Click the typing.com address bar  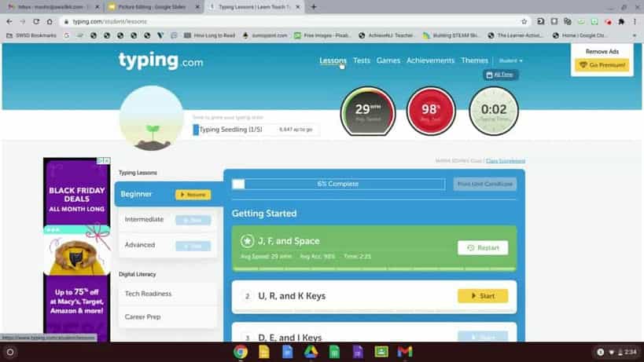point(292,21)
